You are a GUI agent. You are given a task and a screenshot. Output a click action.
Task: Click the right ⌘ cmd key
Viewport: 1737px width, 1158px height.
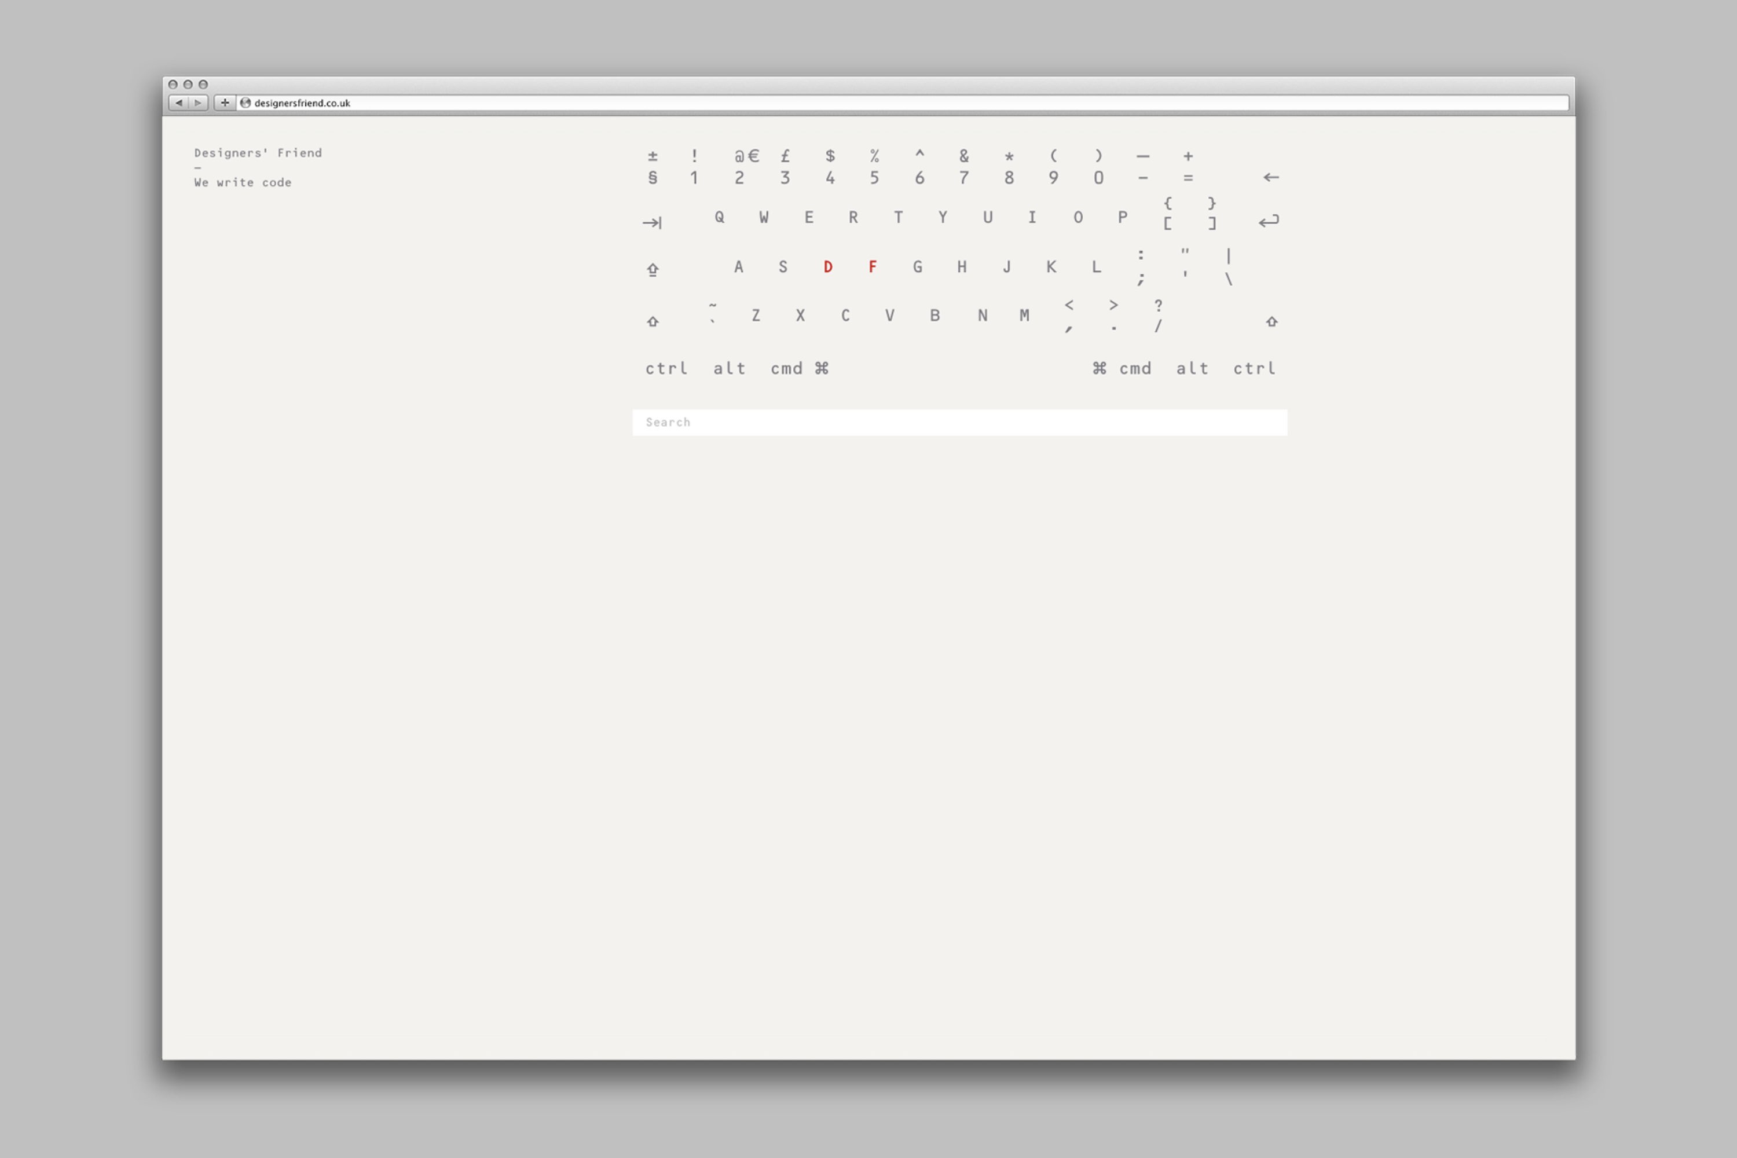tap(1122, 368)
